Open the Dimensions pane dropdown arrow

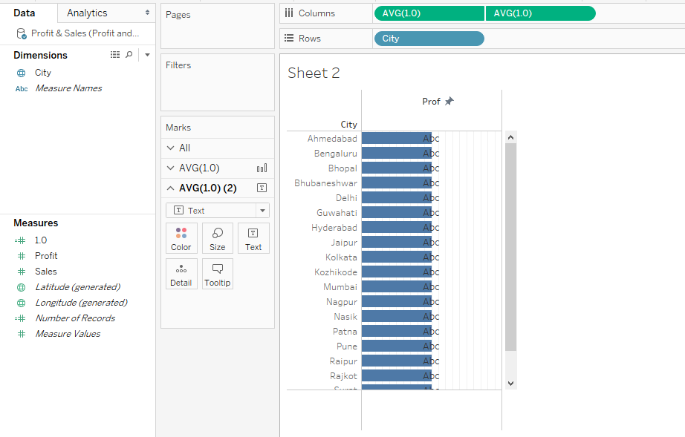[147, 55]
